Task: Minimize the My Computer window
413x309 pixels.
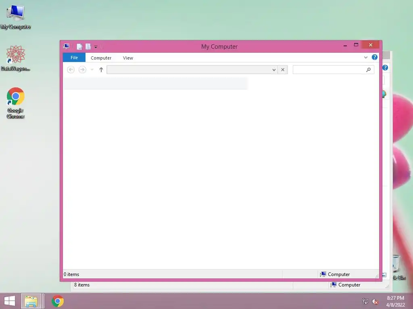Action: [345, 45]
